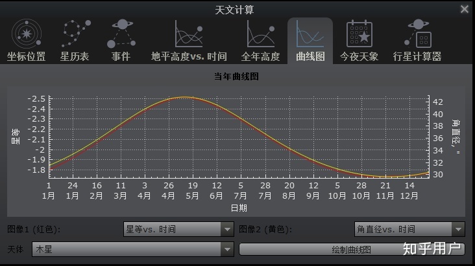The height and width of the screenshot is (266, 475).
Task: Open the 今夜天象 calendar icon
Action: 359,34
